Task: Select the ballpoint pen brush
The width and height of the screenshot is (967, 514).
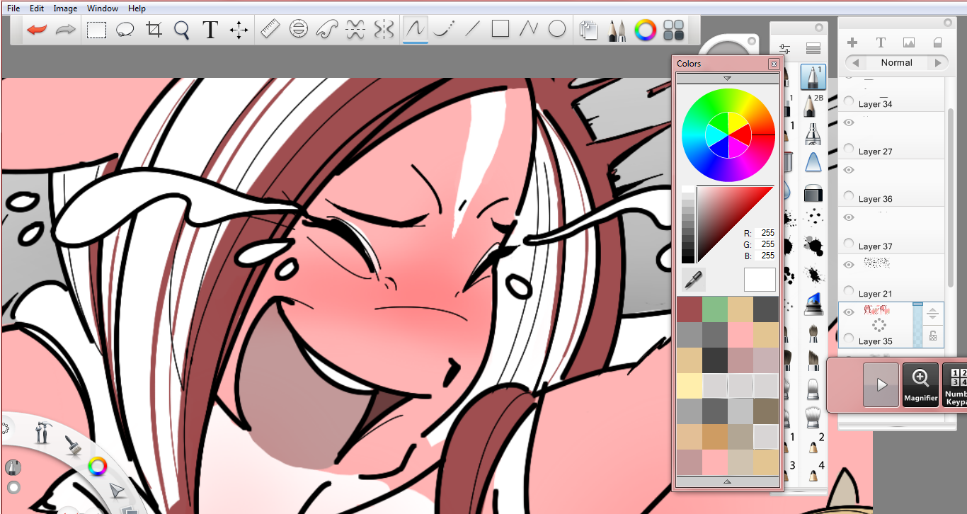Action: 813,76
